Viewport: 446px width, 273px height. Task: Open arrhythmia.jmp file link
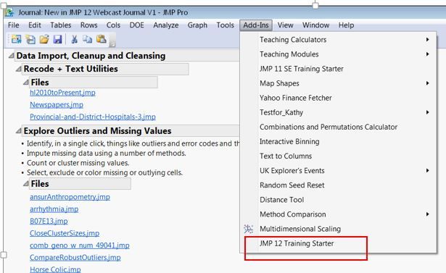54,209
